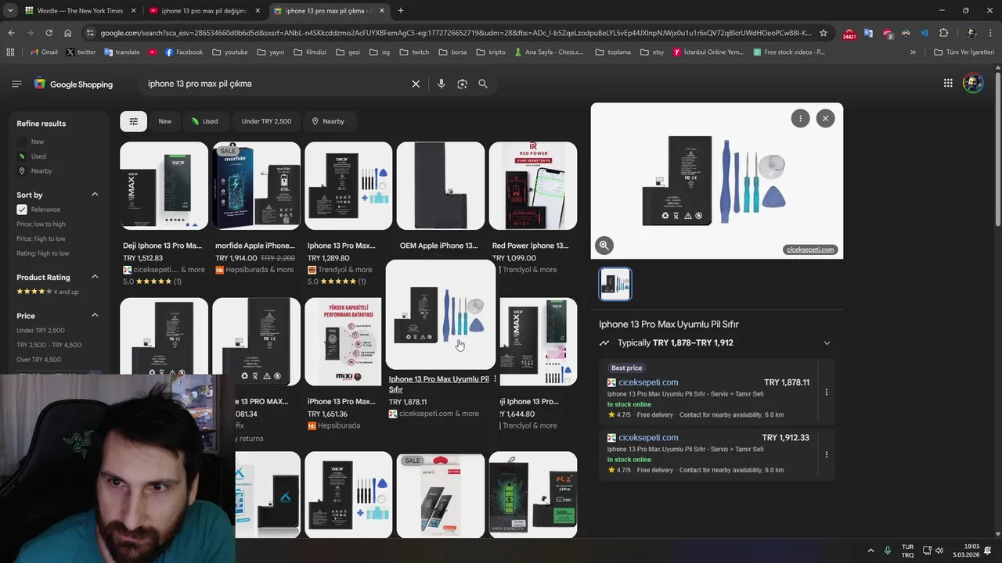Show more bookmarks via the chevron
The width and height of the screenshot is (1002, 563).
[x=913, y=52]
